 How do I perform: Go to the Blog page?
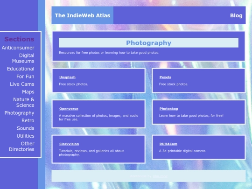236,15
